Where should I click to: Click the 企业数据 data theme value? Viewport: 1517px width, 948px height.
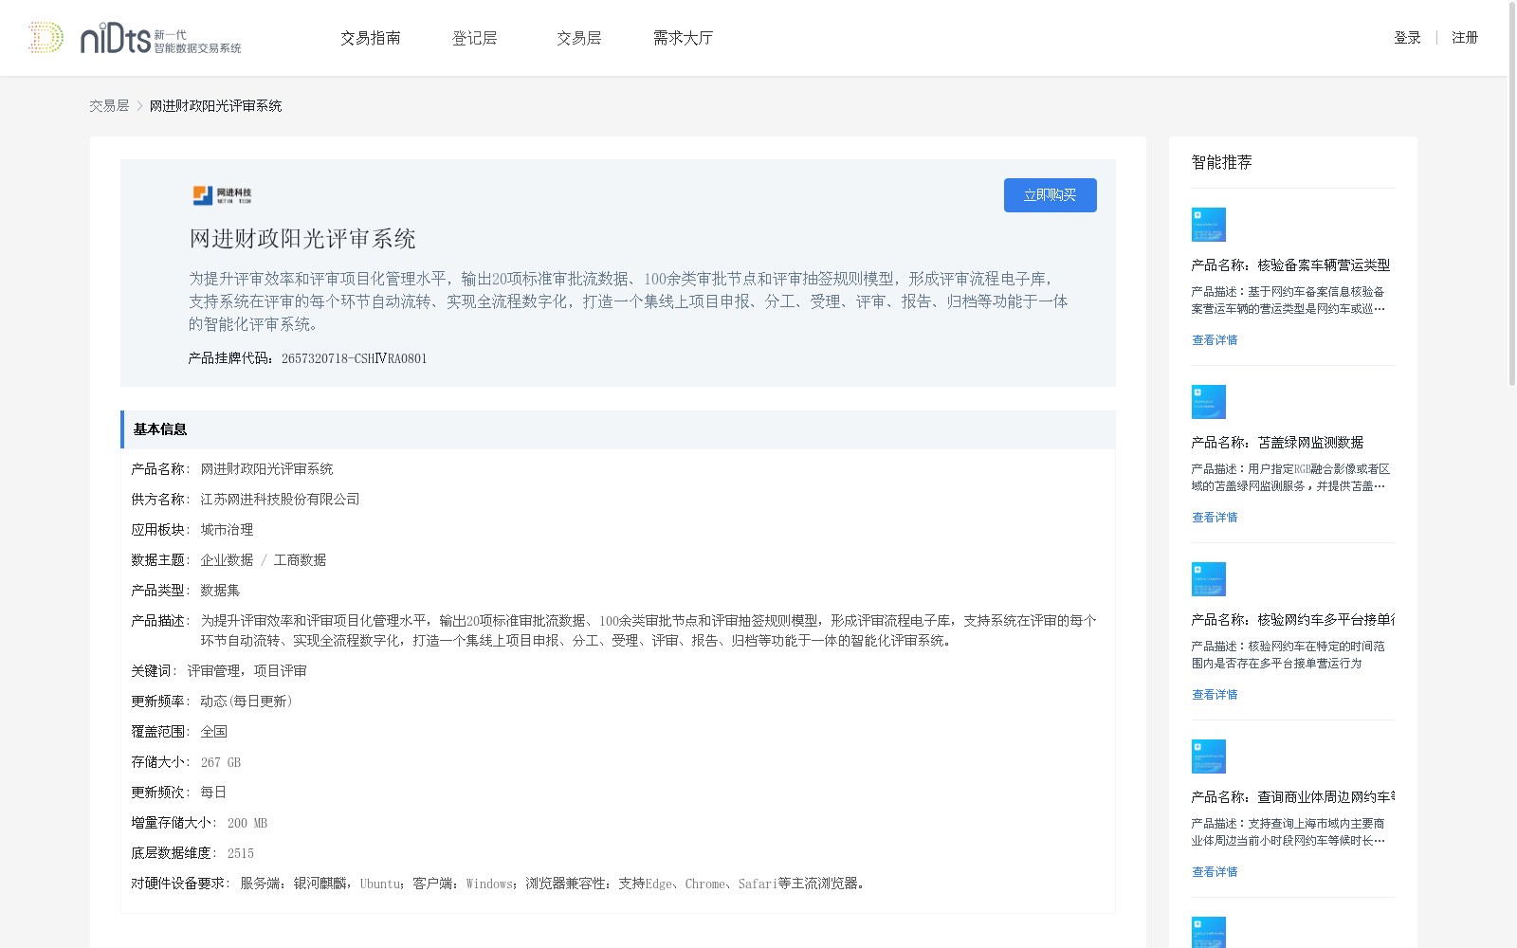pos(227,560)
